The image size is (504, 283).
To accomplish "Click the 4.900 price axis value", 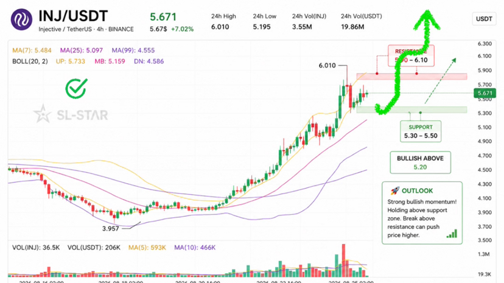I will [485, 141].
